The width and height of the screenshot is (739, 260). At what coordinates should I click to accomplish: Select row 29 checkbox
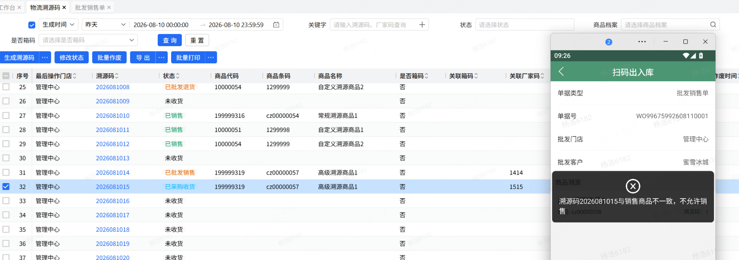click(6, 144)
